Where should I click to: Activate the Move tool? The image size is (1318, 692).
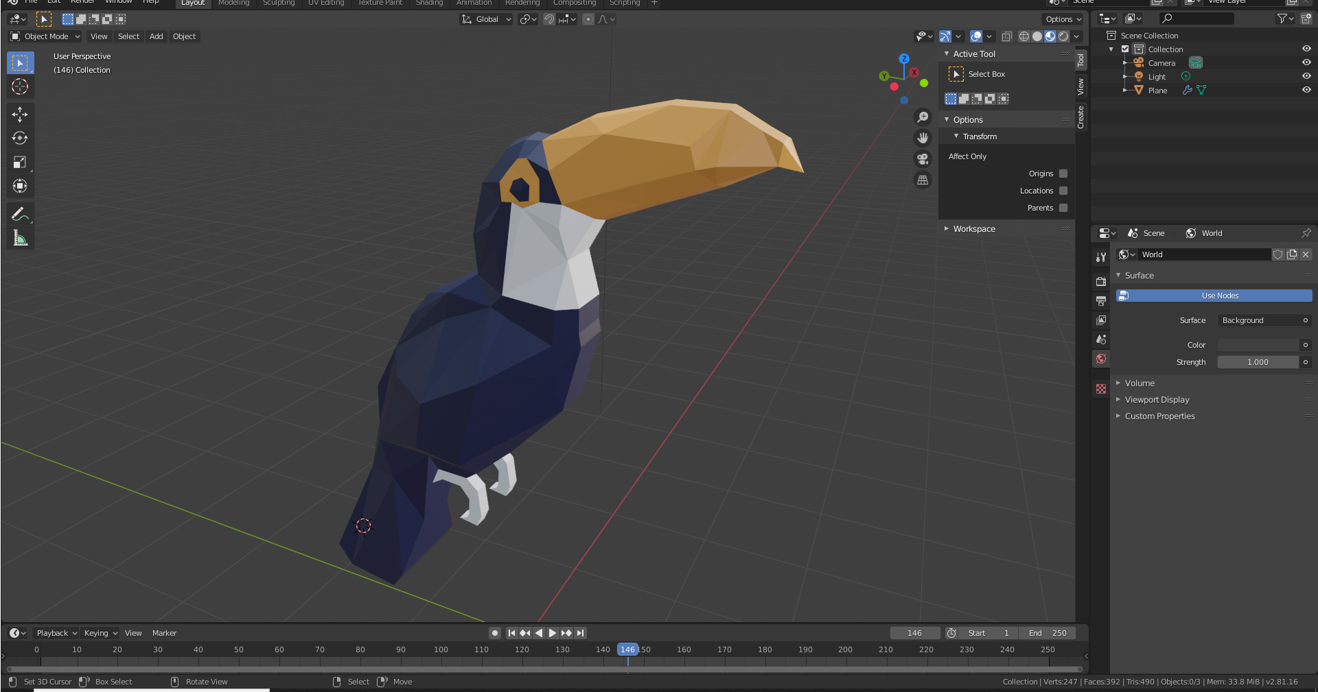coord(20,114)
